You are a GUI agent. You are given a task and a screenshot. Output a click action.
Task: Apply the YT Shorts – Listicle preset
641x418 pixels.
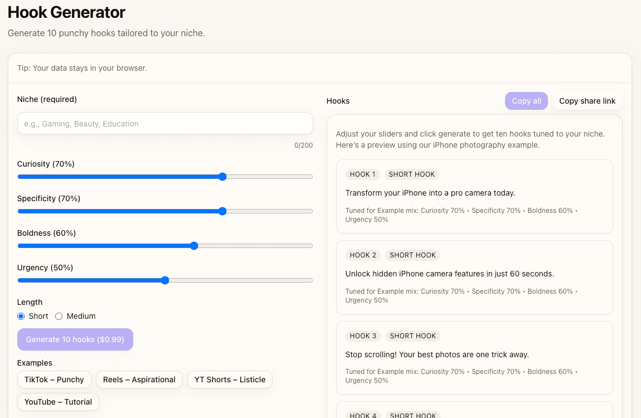coord(230,380)
